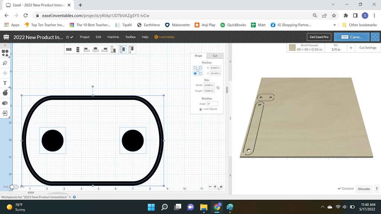Image resolution: width=381 pixels, height=214 pixels.
Task: Enable Lock Objects
Action: [x=208, y=109]
